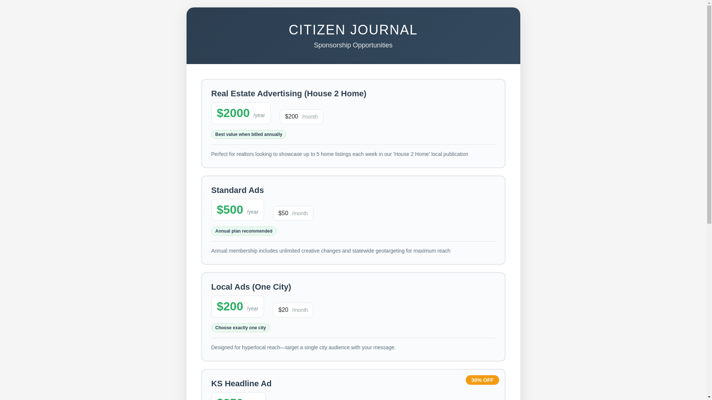Choose the Local Ads $200 per year price

coord(237,307)
